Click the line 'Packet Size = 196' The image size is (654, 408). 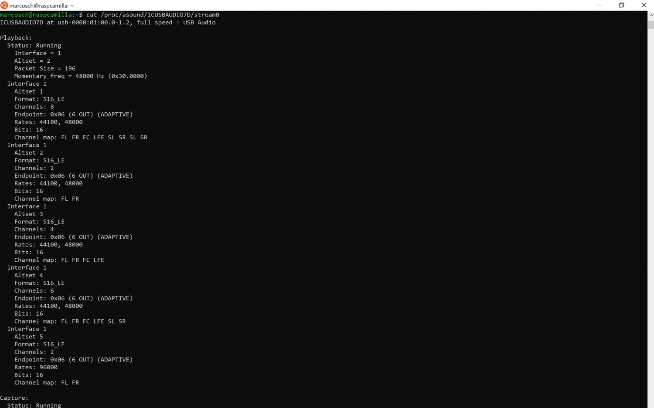point(45,68)
